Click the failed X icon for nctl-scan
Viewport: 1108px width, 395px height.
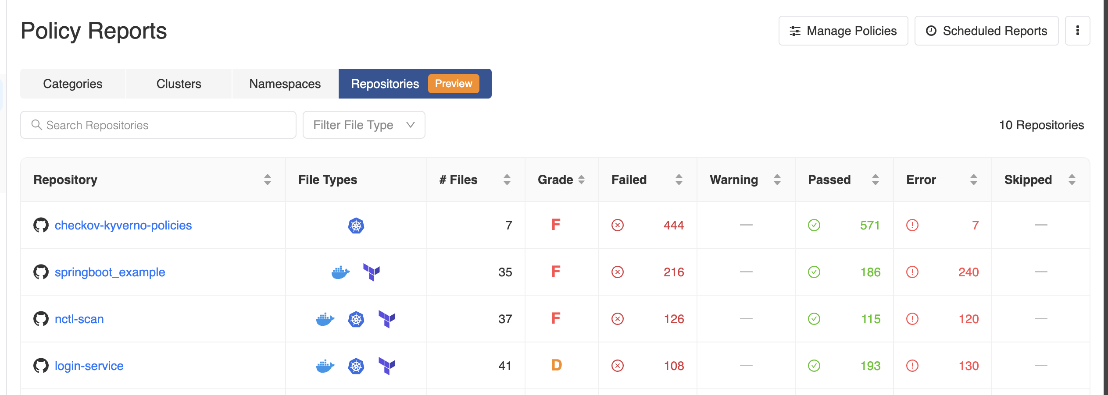pyautogui.click(x=618, y=319)
